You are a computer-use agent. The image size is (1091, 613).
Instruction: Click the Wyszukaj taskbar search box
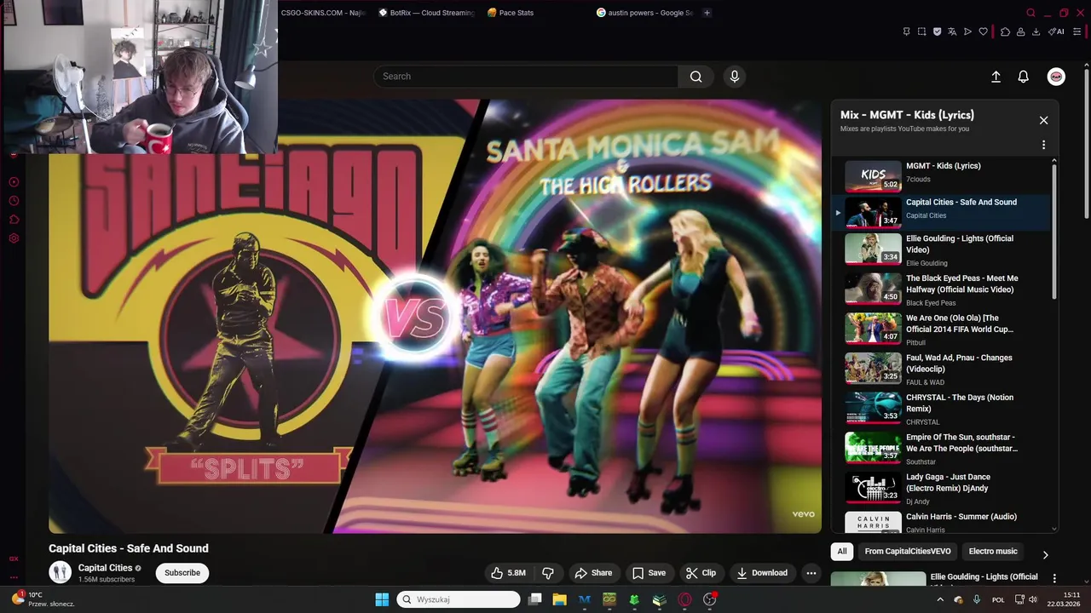(x=459, y=599)
